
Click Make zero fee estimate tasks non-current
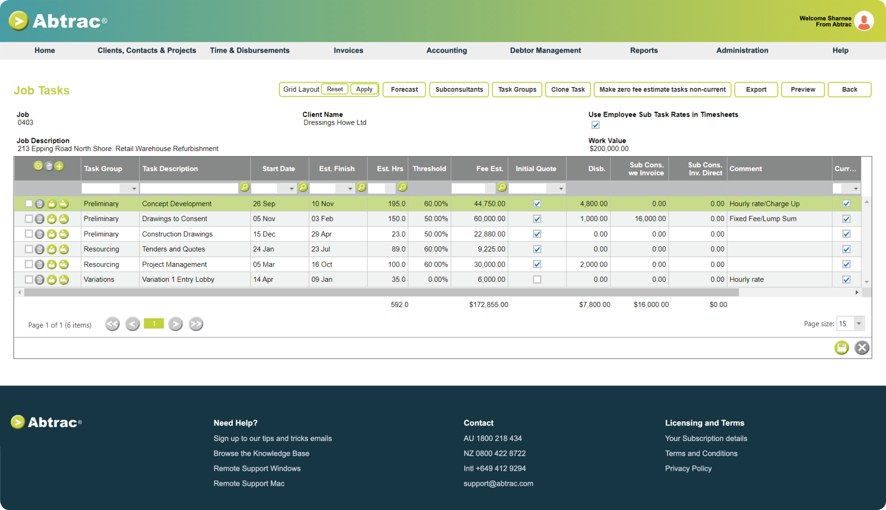662,90
